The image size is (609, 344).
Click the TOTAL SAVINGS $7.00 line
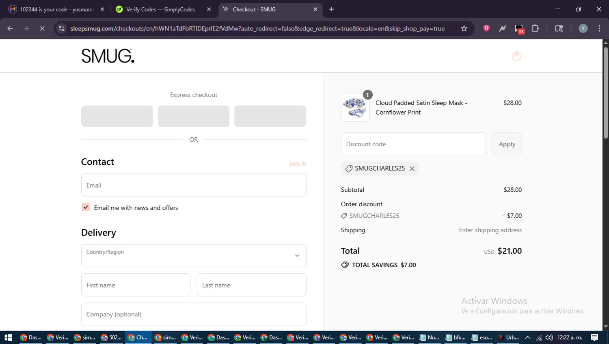(379, 265)
